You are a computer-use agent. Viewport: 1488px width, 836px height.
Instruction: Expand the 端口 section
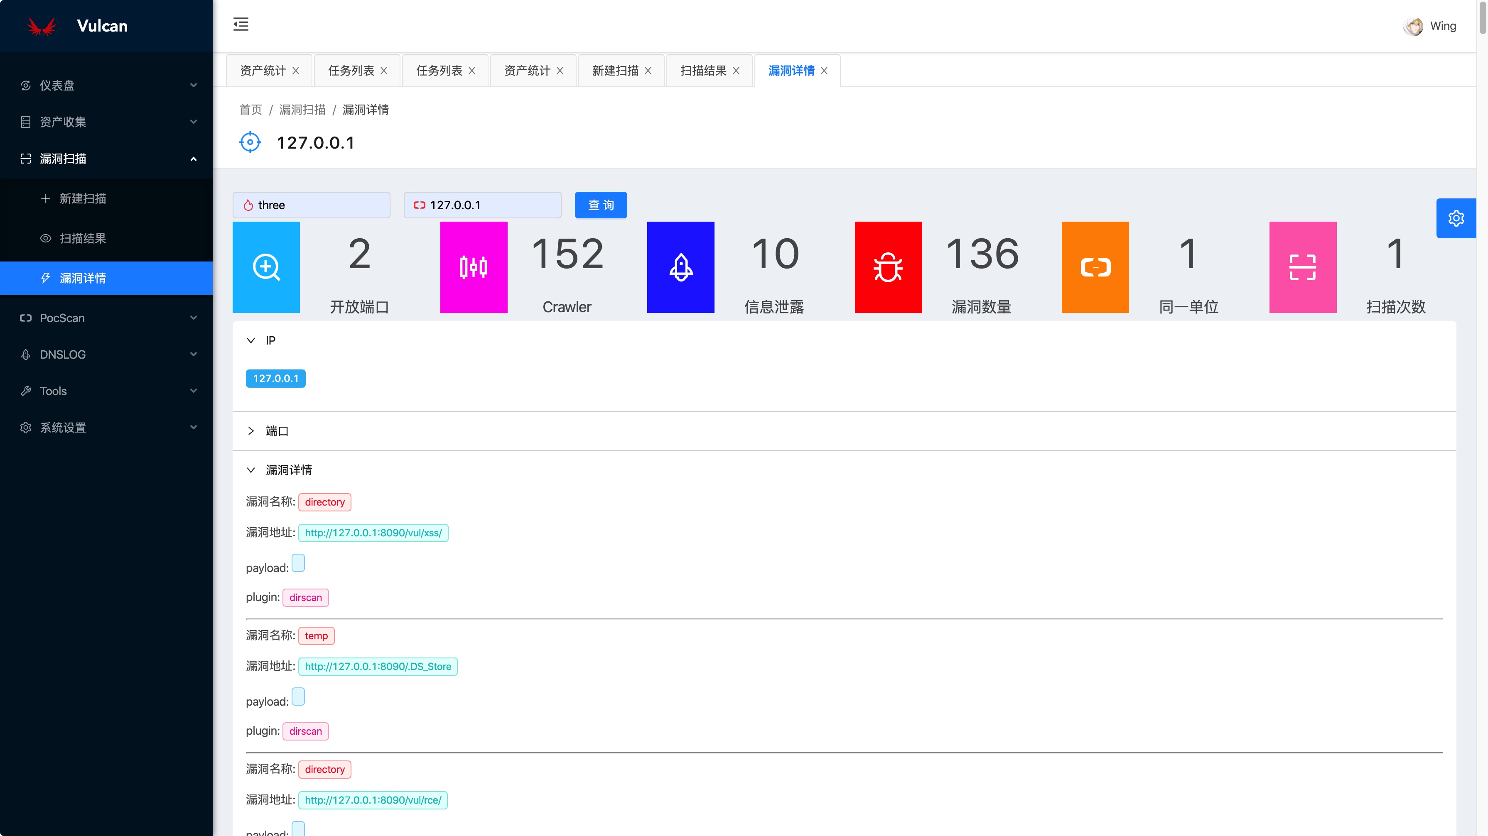point(250,431)
